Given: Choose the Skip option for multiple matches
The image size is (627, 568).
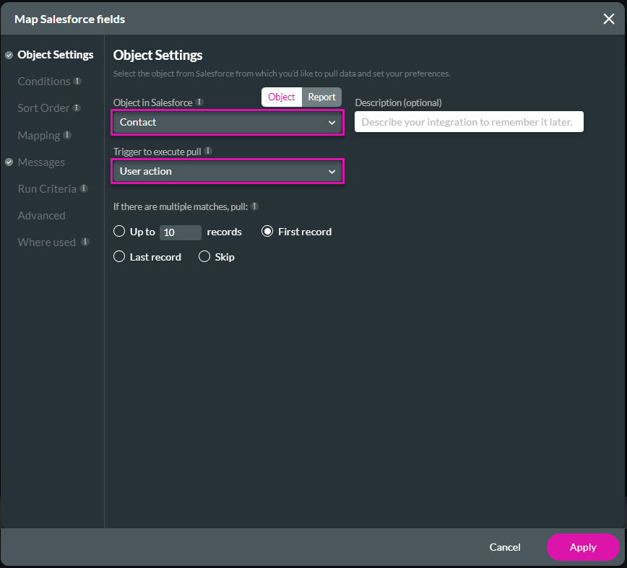Looking at the screenshot, I should [x=204, y=257].
